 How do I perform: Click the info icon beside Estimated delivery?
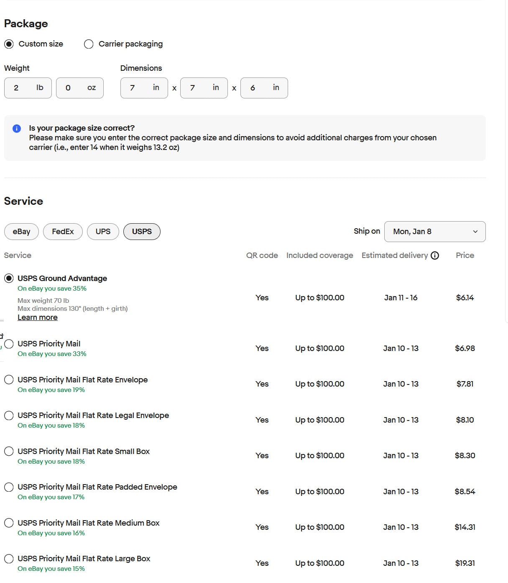point(435,255)
